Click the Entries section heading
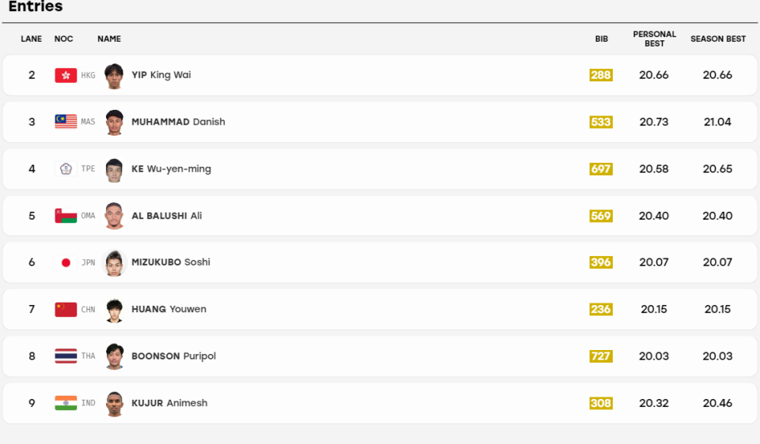 click(x=36, y=6)
